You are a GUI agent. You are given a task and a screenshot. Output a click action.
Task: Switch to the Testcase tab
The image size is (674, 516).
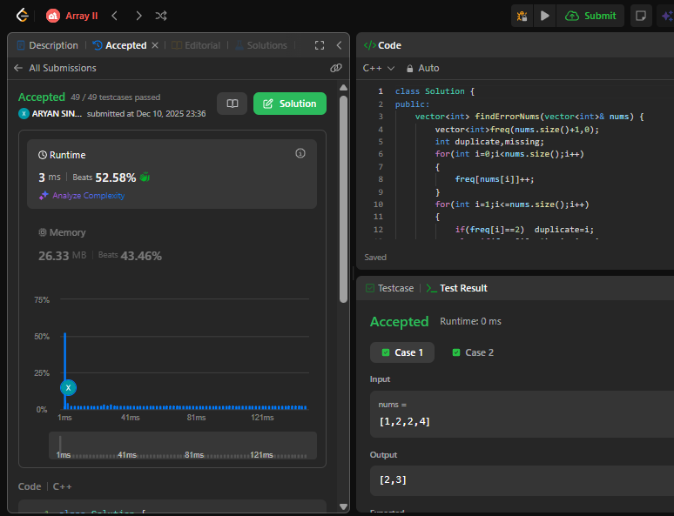[x=389, y=288]
